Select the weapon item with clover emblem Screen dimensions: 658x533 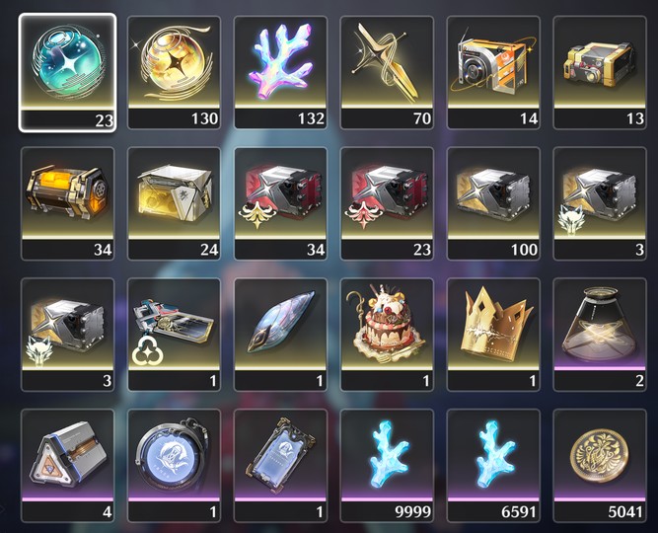[x=174, y=335]
